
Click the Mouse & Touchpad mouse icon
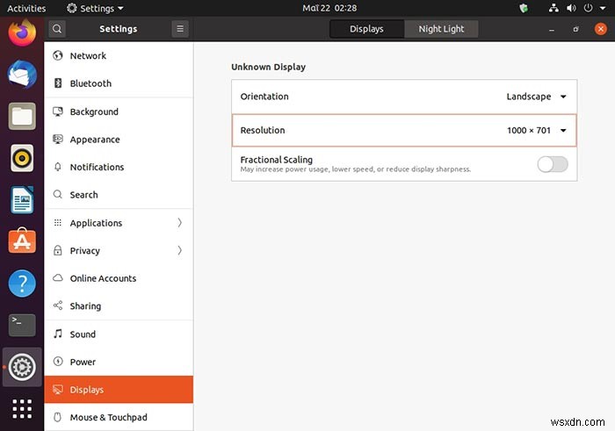click(x=58, y=417)
